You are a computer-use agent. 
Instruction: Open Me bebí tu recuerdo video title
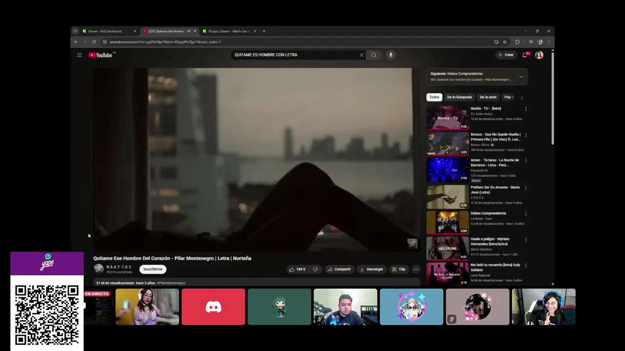point(495,267)
